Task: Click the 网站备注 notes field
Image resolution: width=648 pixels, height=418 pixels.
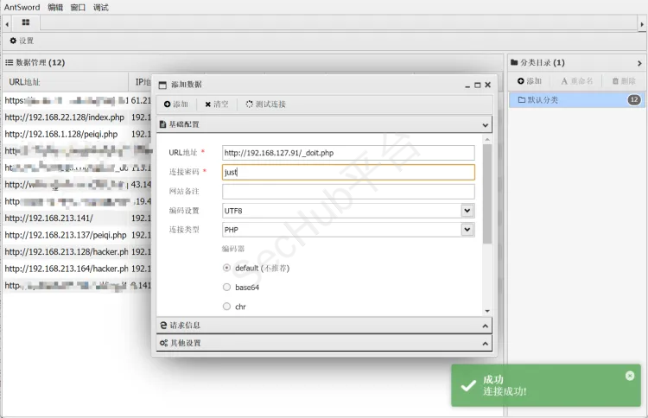Action: 348,191
